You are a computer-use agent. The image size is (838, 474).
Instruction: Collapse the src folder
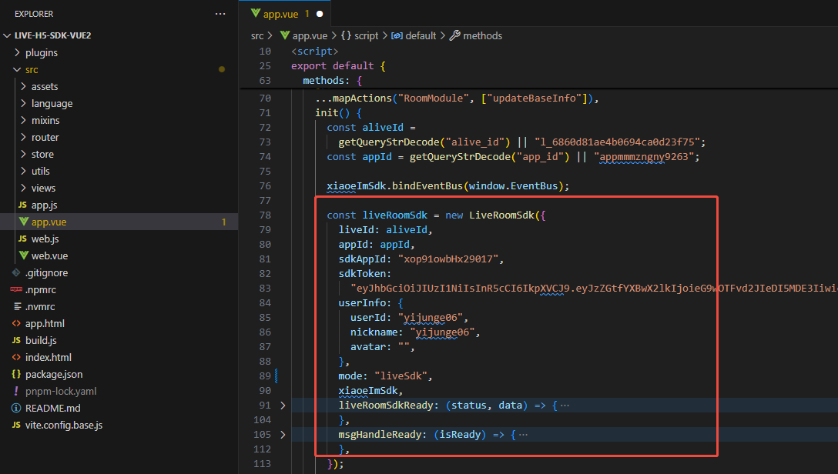(x=18, y=69)
